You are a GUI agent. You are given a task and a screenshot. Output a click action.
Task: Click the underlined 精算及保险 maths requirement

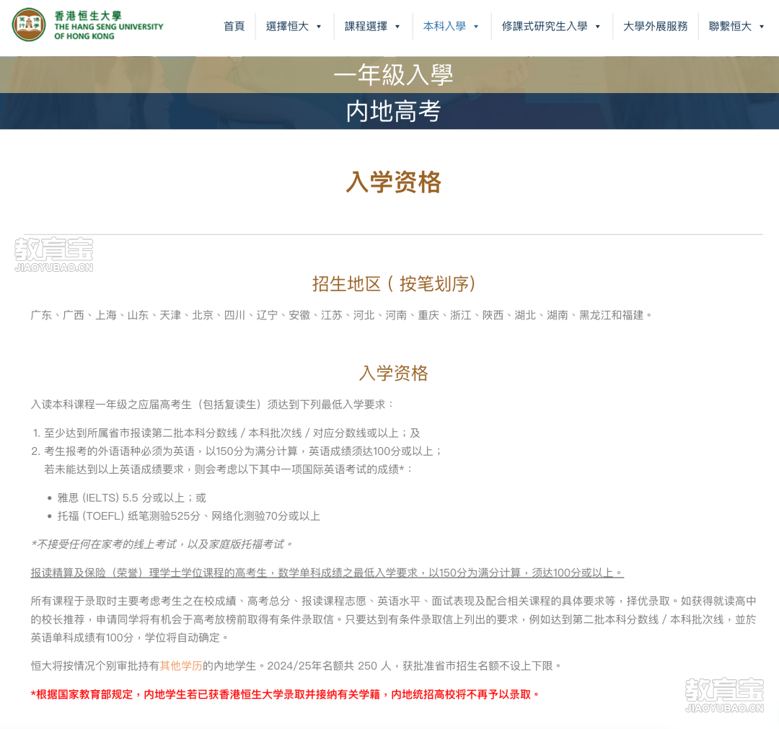[x=327, y=573]
